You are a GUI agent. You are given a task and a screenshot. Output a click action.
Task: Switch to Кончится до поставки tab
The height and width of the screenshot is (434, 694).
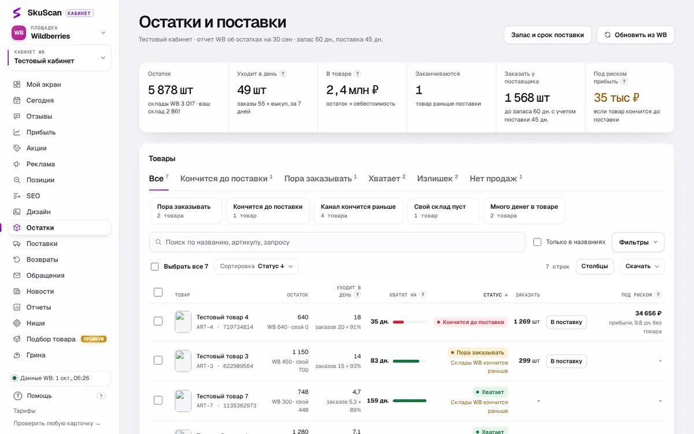(226, 178)
